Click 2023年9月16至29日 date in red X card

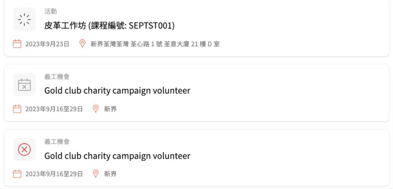(54, 174)
